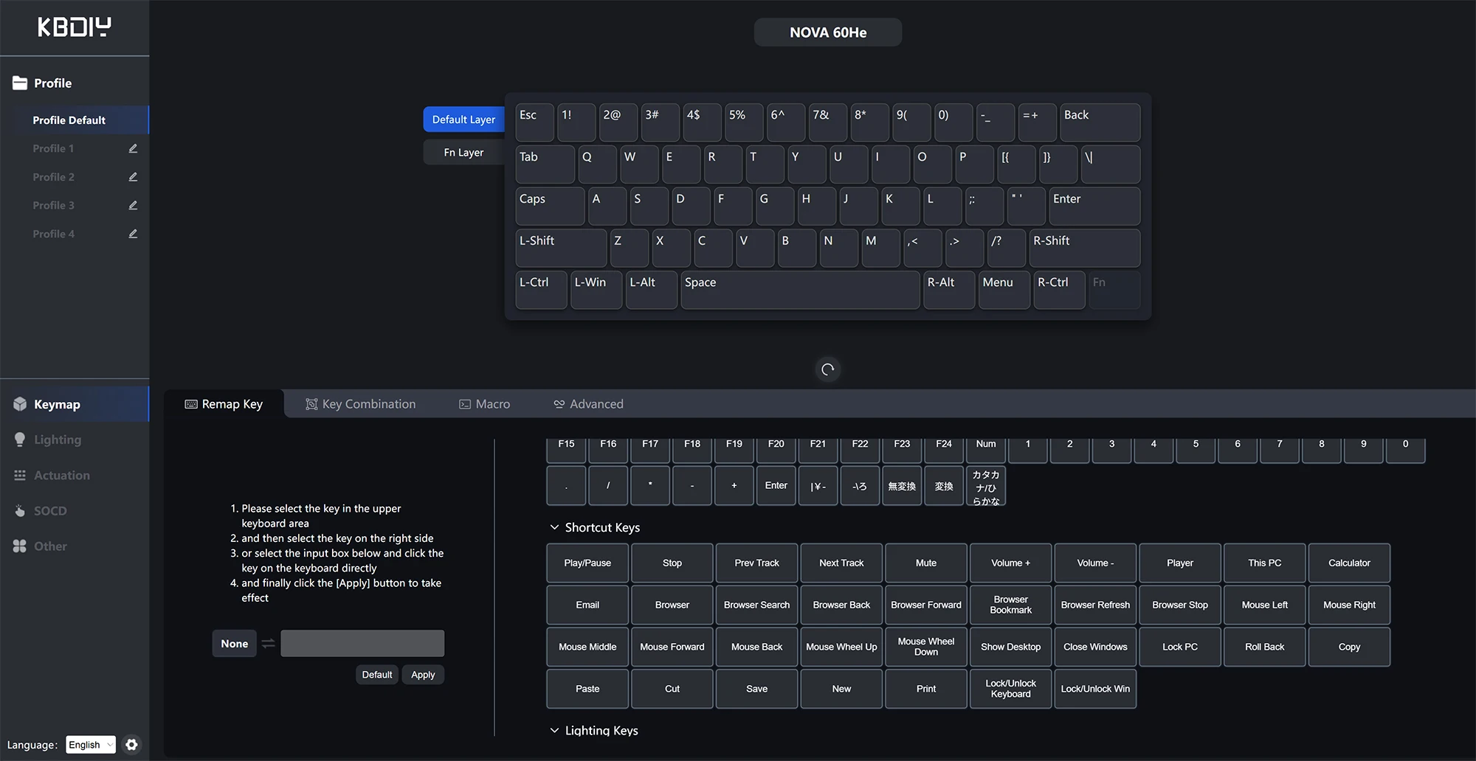Click the edit pencil icon for Profile 4
The height and width of the screenshot is (761, 1476).
pyautogui.click(x=133, y=234)
